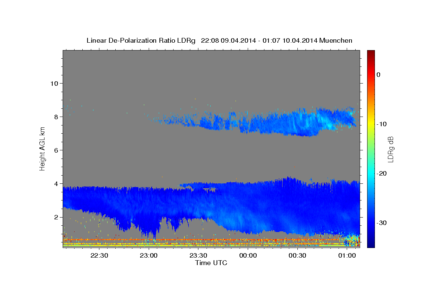Click the lower blue cloud layer near 3 km
The image size is (445, 297).
[x=211, y=208]
